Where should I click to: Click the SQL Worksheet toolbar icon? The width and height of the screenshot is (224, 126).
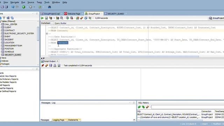coord(40,7)
